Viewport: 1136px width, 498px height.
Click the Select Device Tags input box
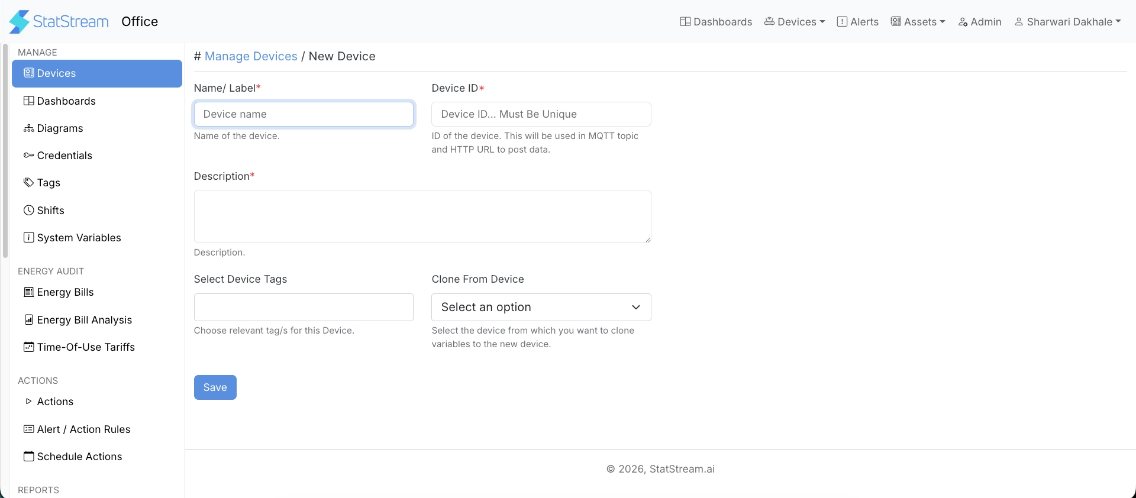[x=304, y=307]
